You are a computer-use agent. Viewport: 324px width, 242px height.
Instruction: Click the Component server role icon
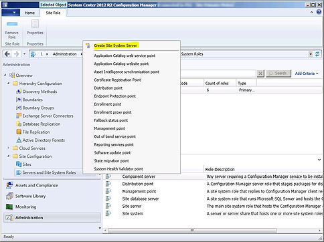(x=108, y=176)
